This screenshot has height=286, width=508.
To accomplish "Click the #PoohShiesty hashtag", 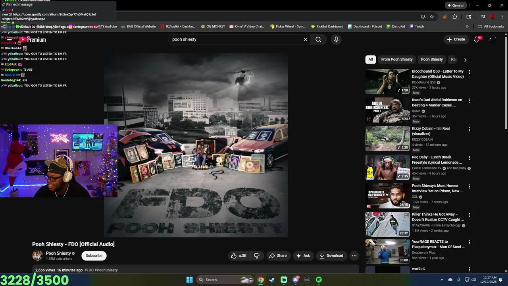I will [106, 270].
